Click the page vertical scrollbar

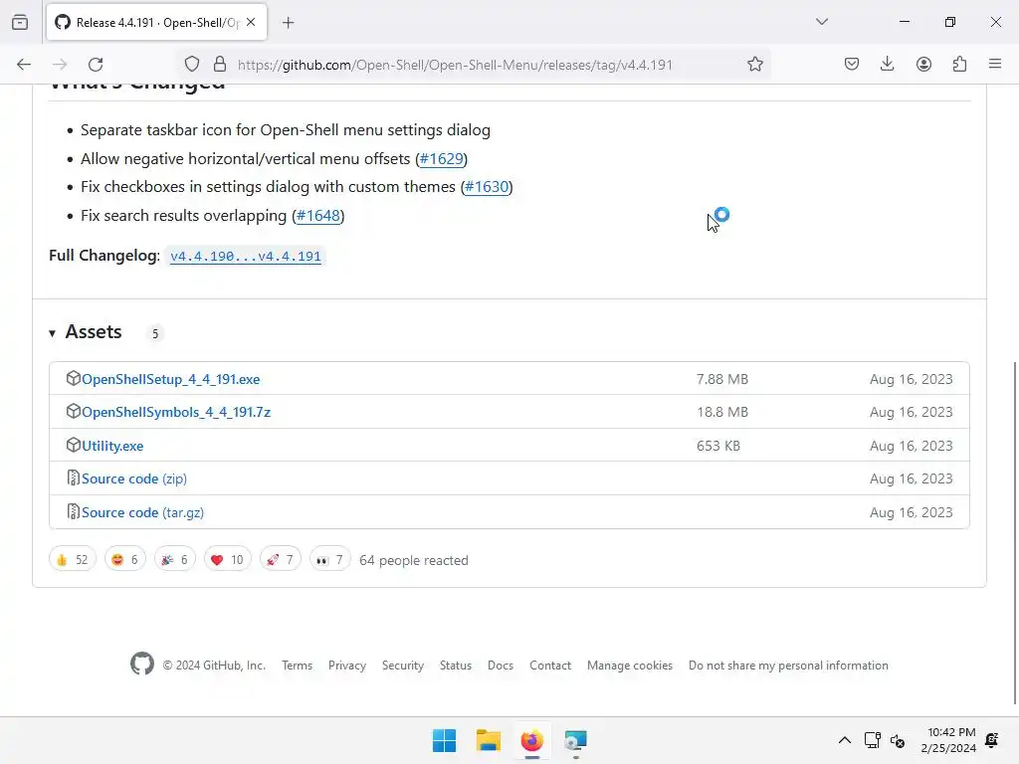point(1015,533)
